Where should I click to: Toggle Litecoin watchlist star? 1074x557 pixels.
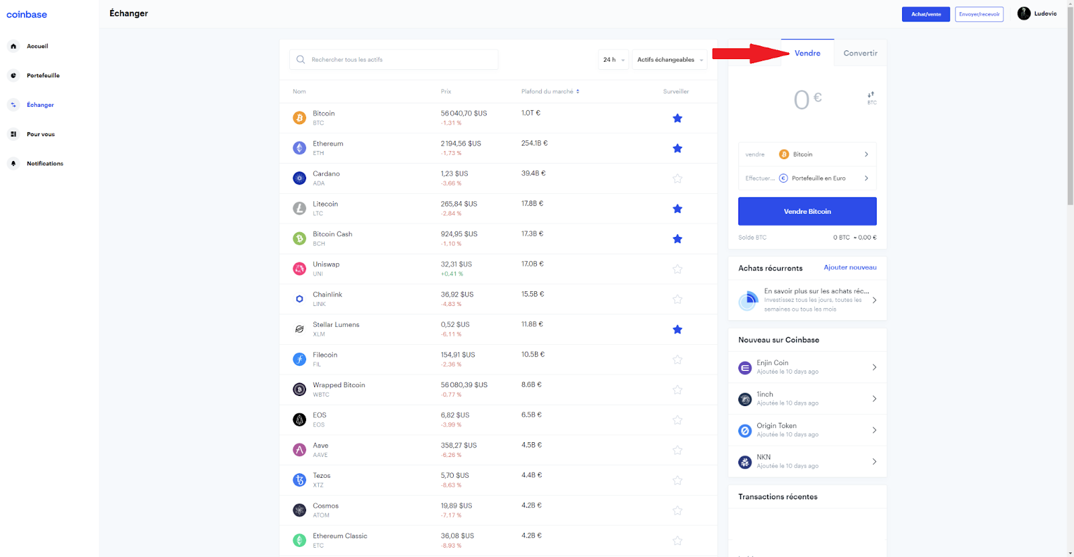(x=677, y=209)
